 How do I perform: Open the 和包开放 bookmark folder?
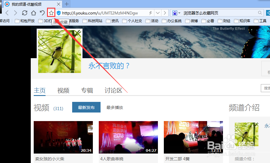point(25,21)
